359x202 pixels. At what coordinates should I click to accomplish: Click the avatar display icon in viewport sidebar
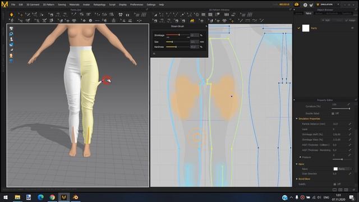pyautogui.click(x=11, y=39)
